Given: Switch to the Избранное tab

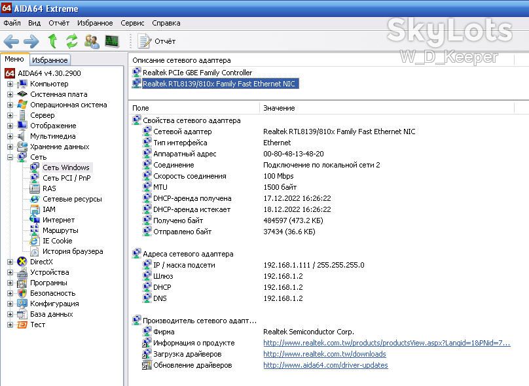Looking at the screenshot, I should click(x=50, y=60).
